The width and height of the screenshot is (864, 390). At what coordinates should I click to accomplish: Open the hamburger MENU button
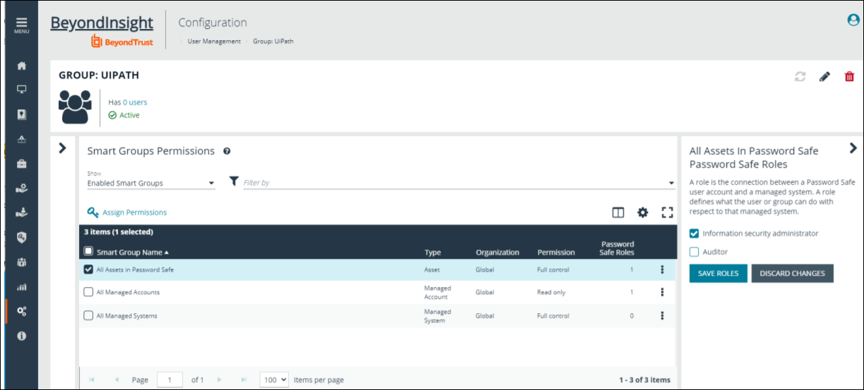pos(21,25)
